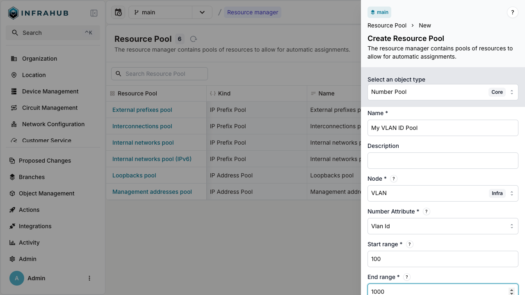Select the Device Management menu item
Image resolution: width=525 pixels, height=295 pixels.
coord(50,91)
